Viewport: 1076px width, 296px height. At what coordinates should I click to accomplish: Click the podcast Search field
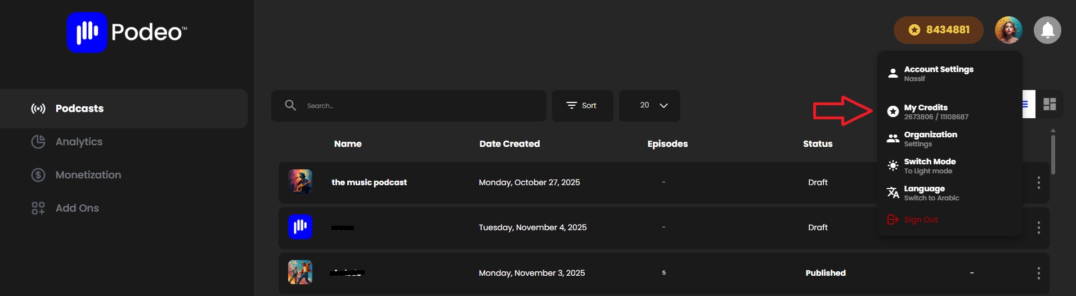[409, 105]
